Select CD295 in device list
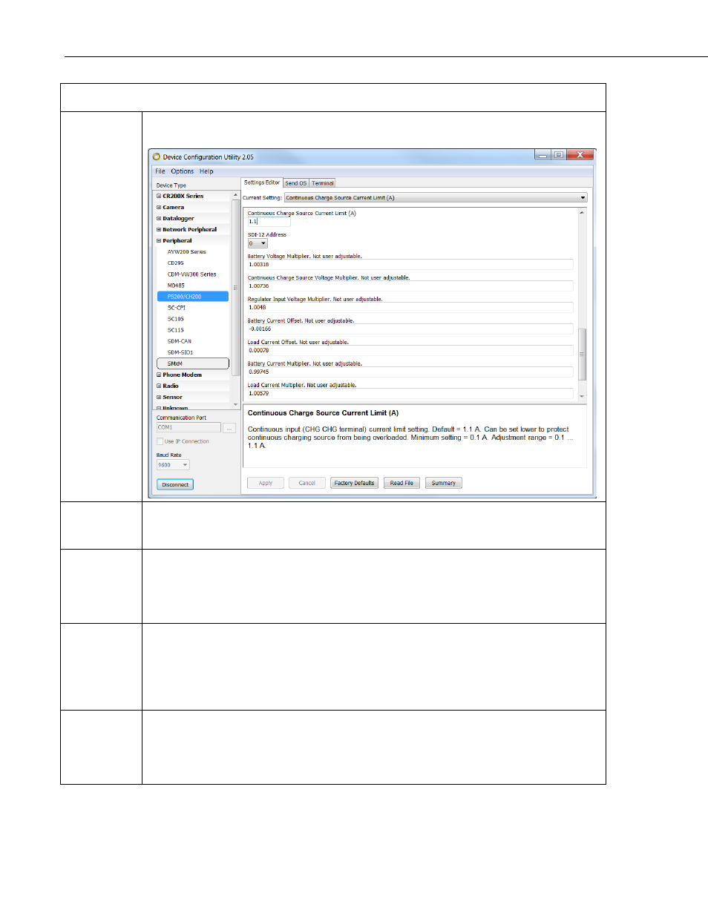Image resolution: width=708 pixels, height=916 pixels. coord(175,263)
